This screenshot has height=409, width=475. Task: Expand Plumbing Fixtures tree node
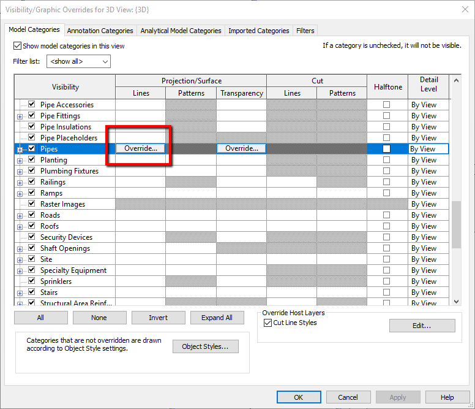click(x=20, y=172)
